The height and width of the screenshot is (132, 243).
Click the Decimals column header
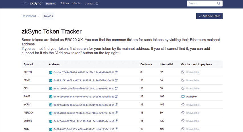[146, 64]
